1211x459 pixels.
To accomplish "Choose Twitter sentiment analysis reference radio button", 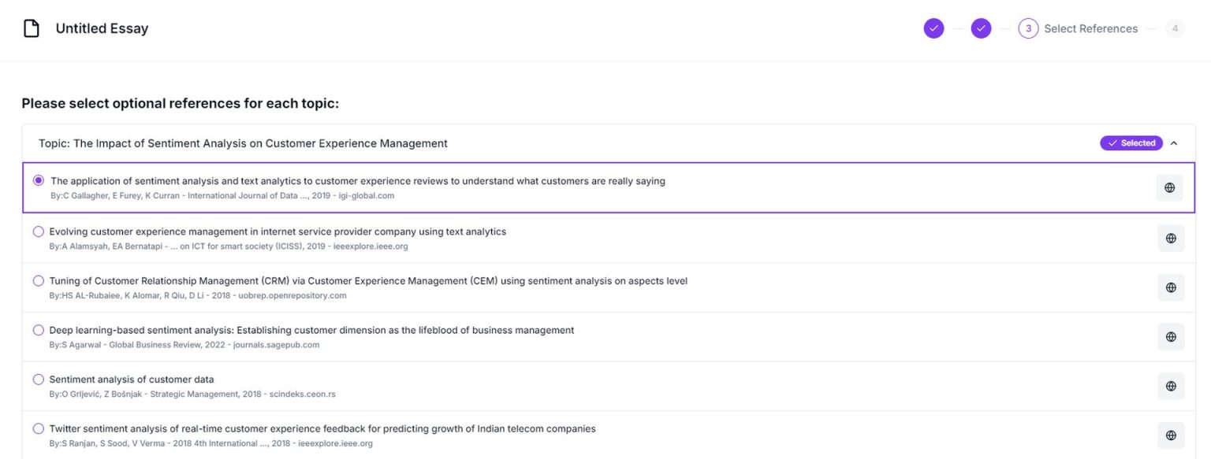I will (39, 429).
